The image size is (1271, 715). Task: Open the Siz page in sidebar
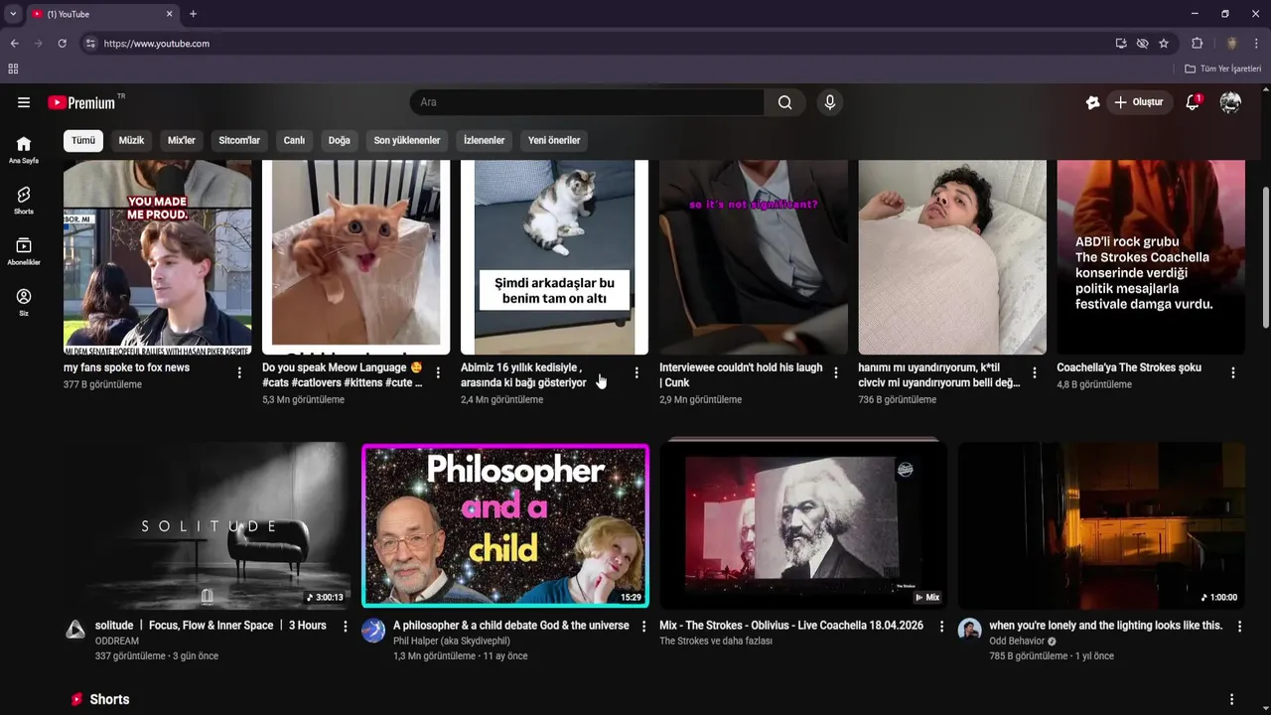(24, 302)
